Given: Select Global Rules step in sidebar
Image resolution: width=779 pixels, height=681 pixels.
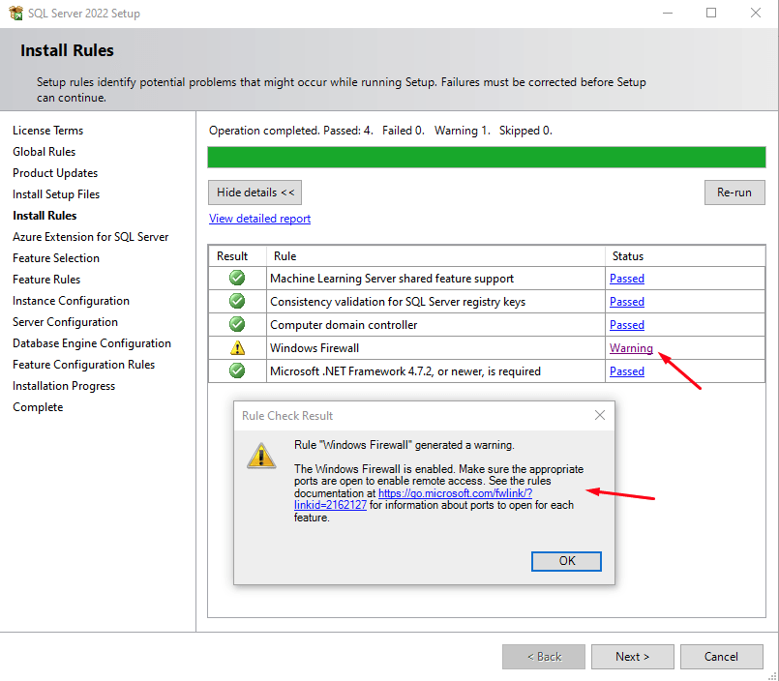Looking at the screenshot, I should coord(45,152).
